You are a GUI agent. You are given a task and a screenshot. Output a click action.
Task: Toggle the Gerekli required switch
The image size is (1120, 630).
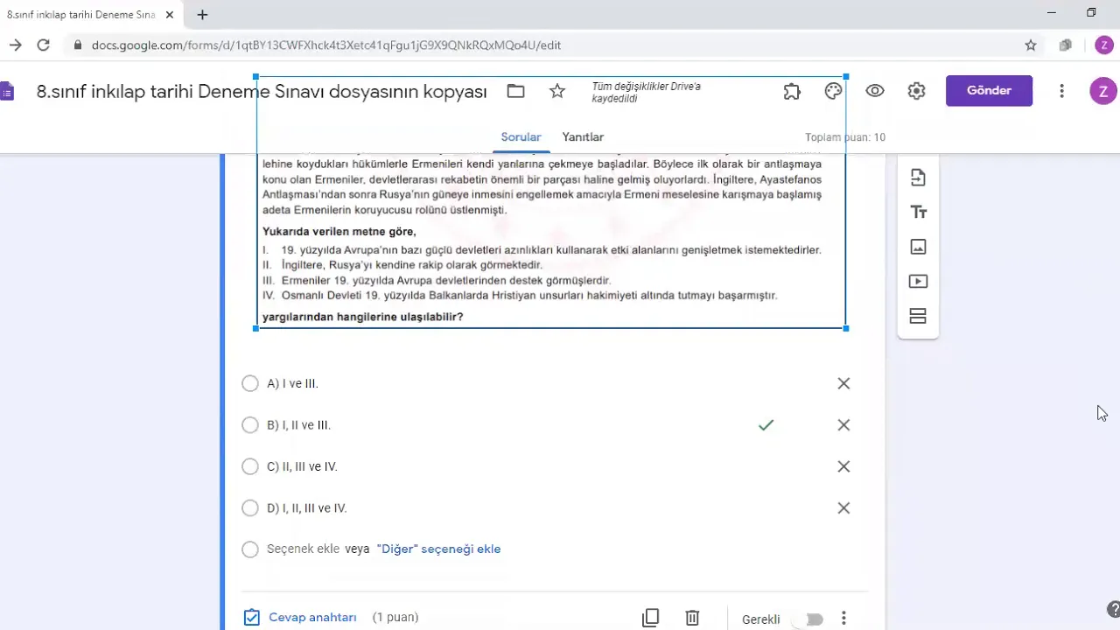pos(810,619)
